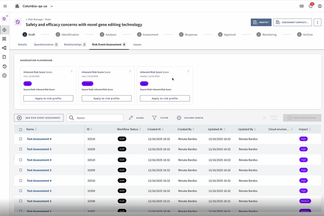This screenshot has width=324, height=216.
Task: Open notifications bell with badge 45
Action: pyautogui.click(x=311, y=6)
